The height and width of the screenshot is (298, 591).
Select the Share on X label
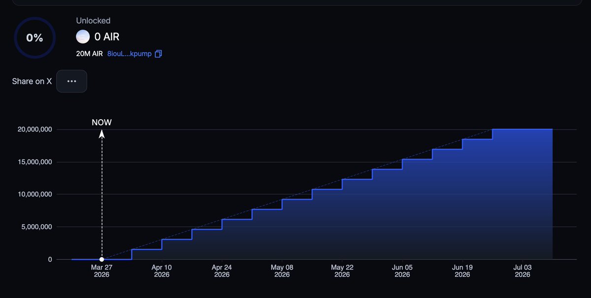tap(32, 81)
